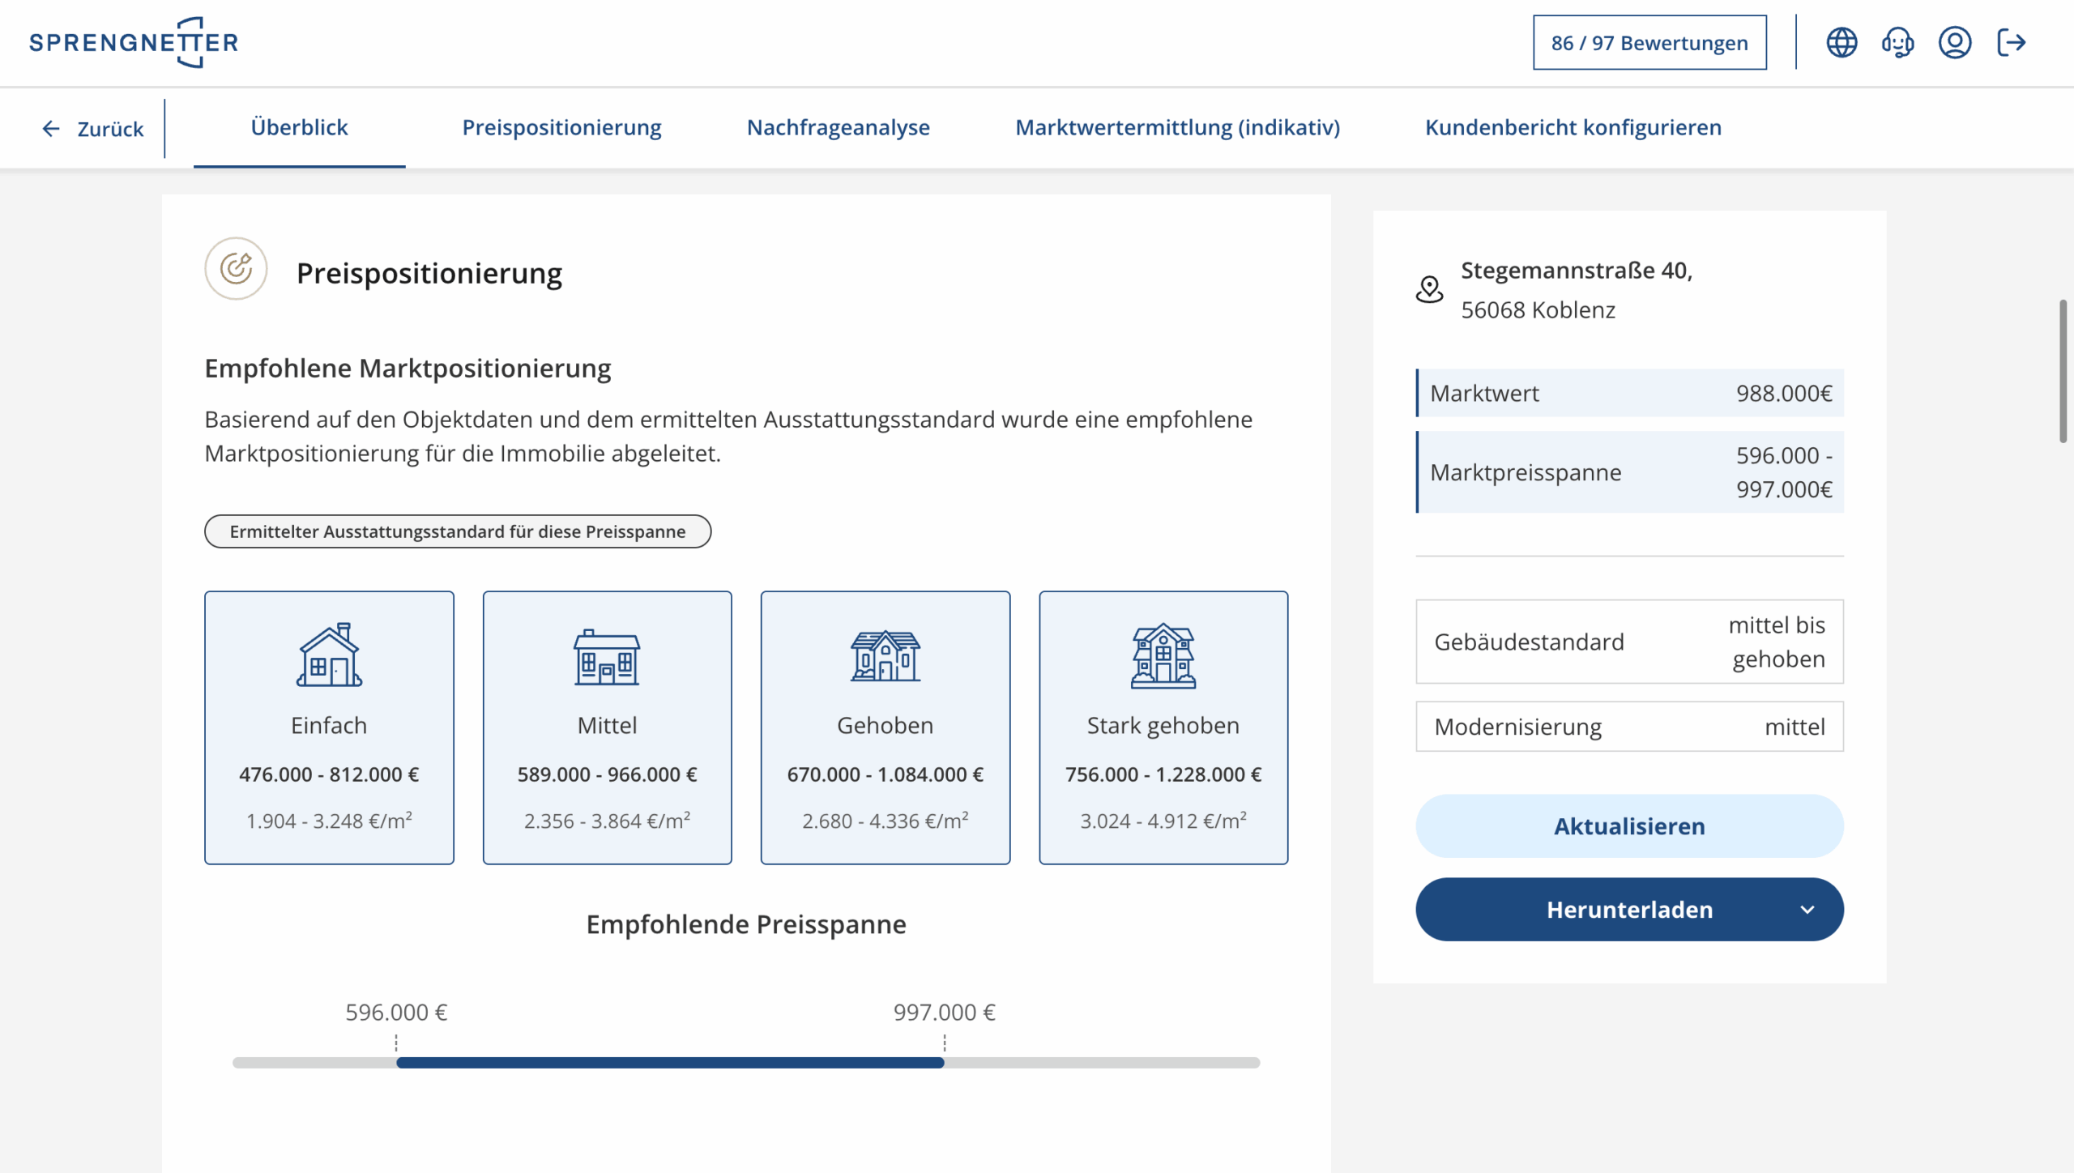Click the Gehoben house icon
The height and width of the screenshot is (1173, 2074).
(x=885, y=655)
